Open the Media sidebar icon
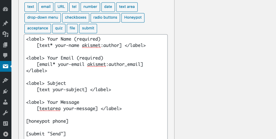Image resolution: width=276 pixels, height=139 pixels. pos(5,34)
